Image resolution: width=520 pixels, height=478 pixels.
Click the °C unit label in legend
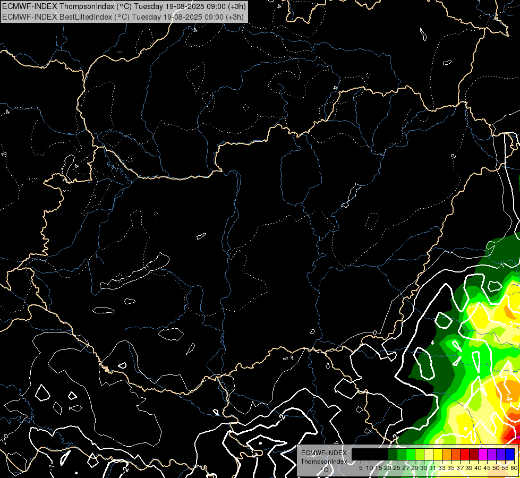pyautogui.click(x=325, y=470)
